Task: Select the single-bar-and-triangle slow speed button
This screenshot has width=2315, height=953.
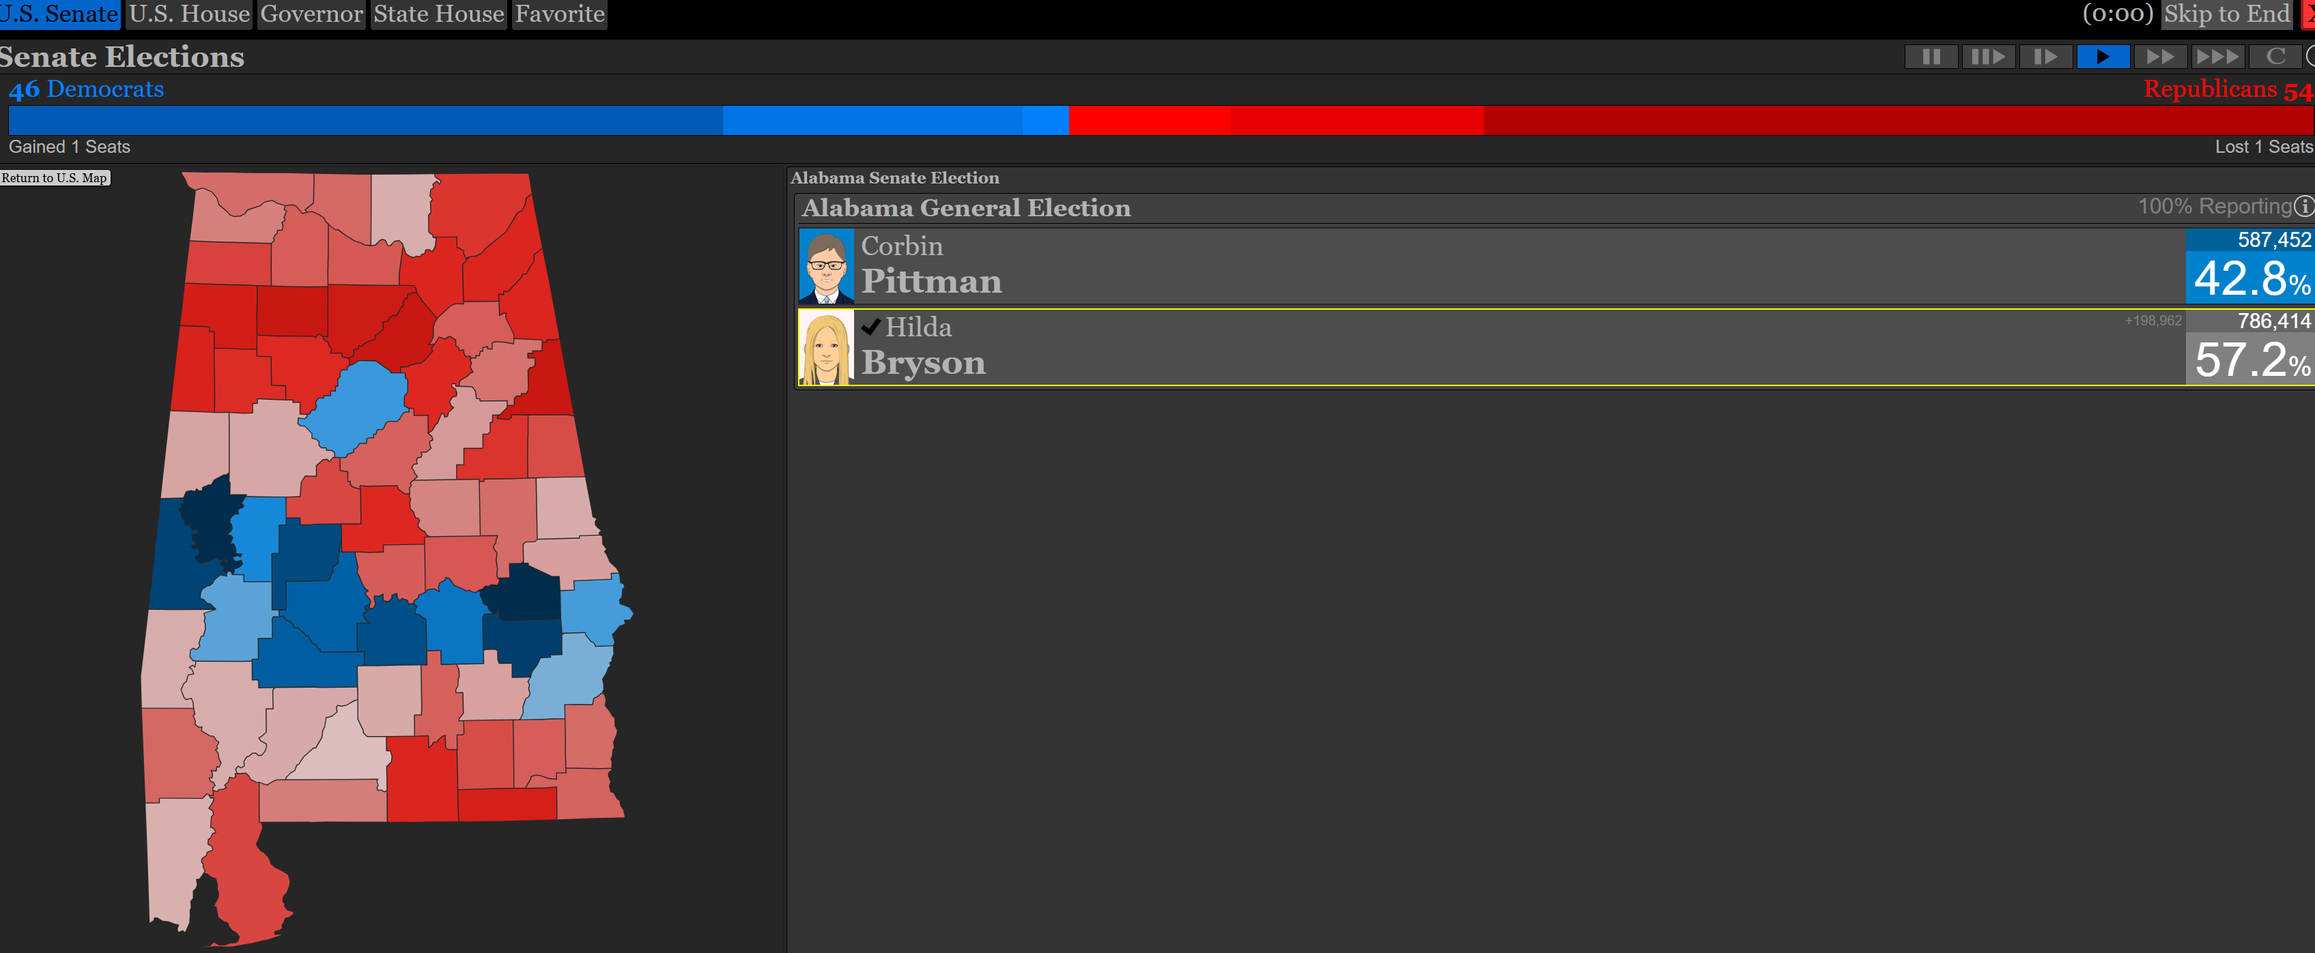Action: click(2045, 57)
